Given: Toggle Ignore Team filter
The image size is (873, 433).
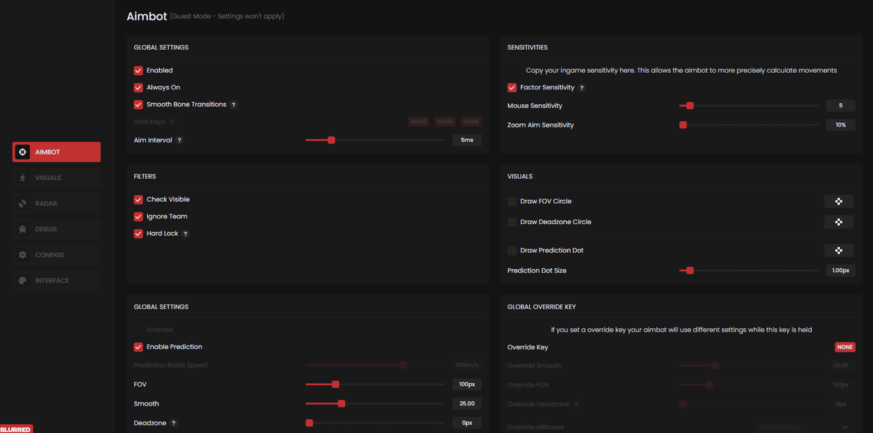Looking at the screenshot, I should (138, 216).
